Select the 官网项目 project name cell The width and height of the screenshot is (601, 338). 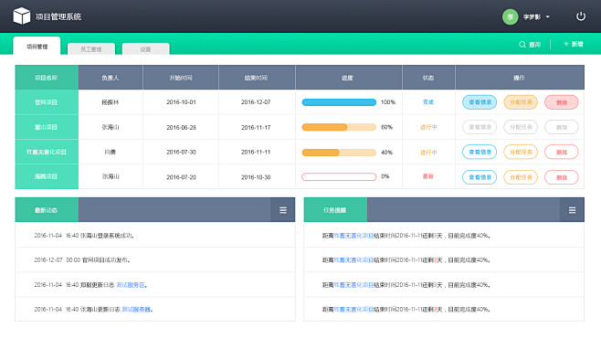(47, 102)
